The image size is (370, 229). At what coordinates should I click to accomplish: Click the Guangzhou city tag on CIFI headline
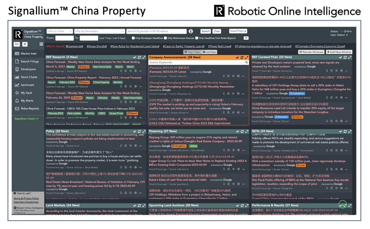coord(297,93)
